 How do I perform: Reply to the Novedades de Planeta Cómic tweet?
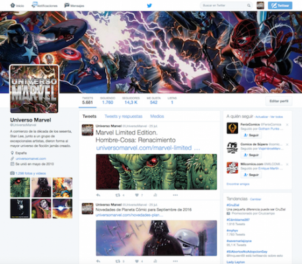pyautogui.click(x=98, y=261)
